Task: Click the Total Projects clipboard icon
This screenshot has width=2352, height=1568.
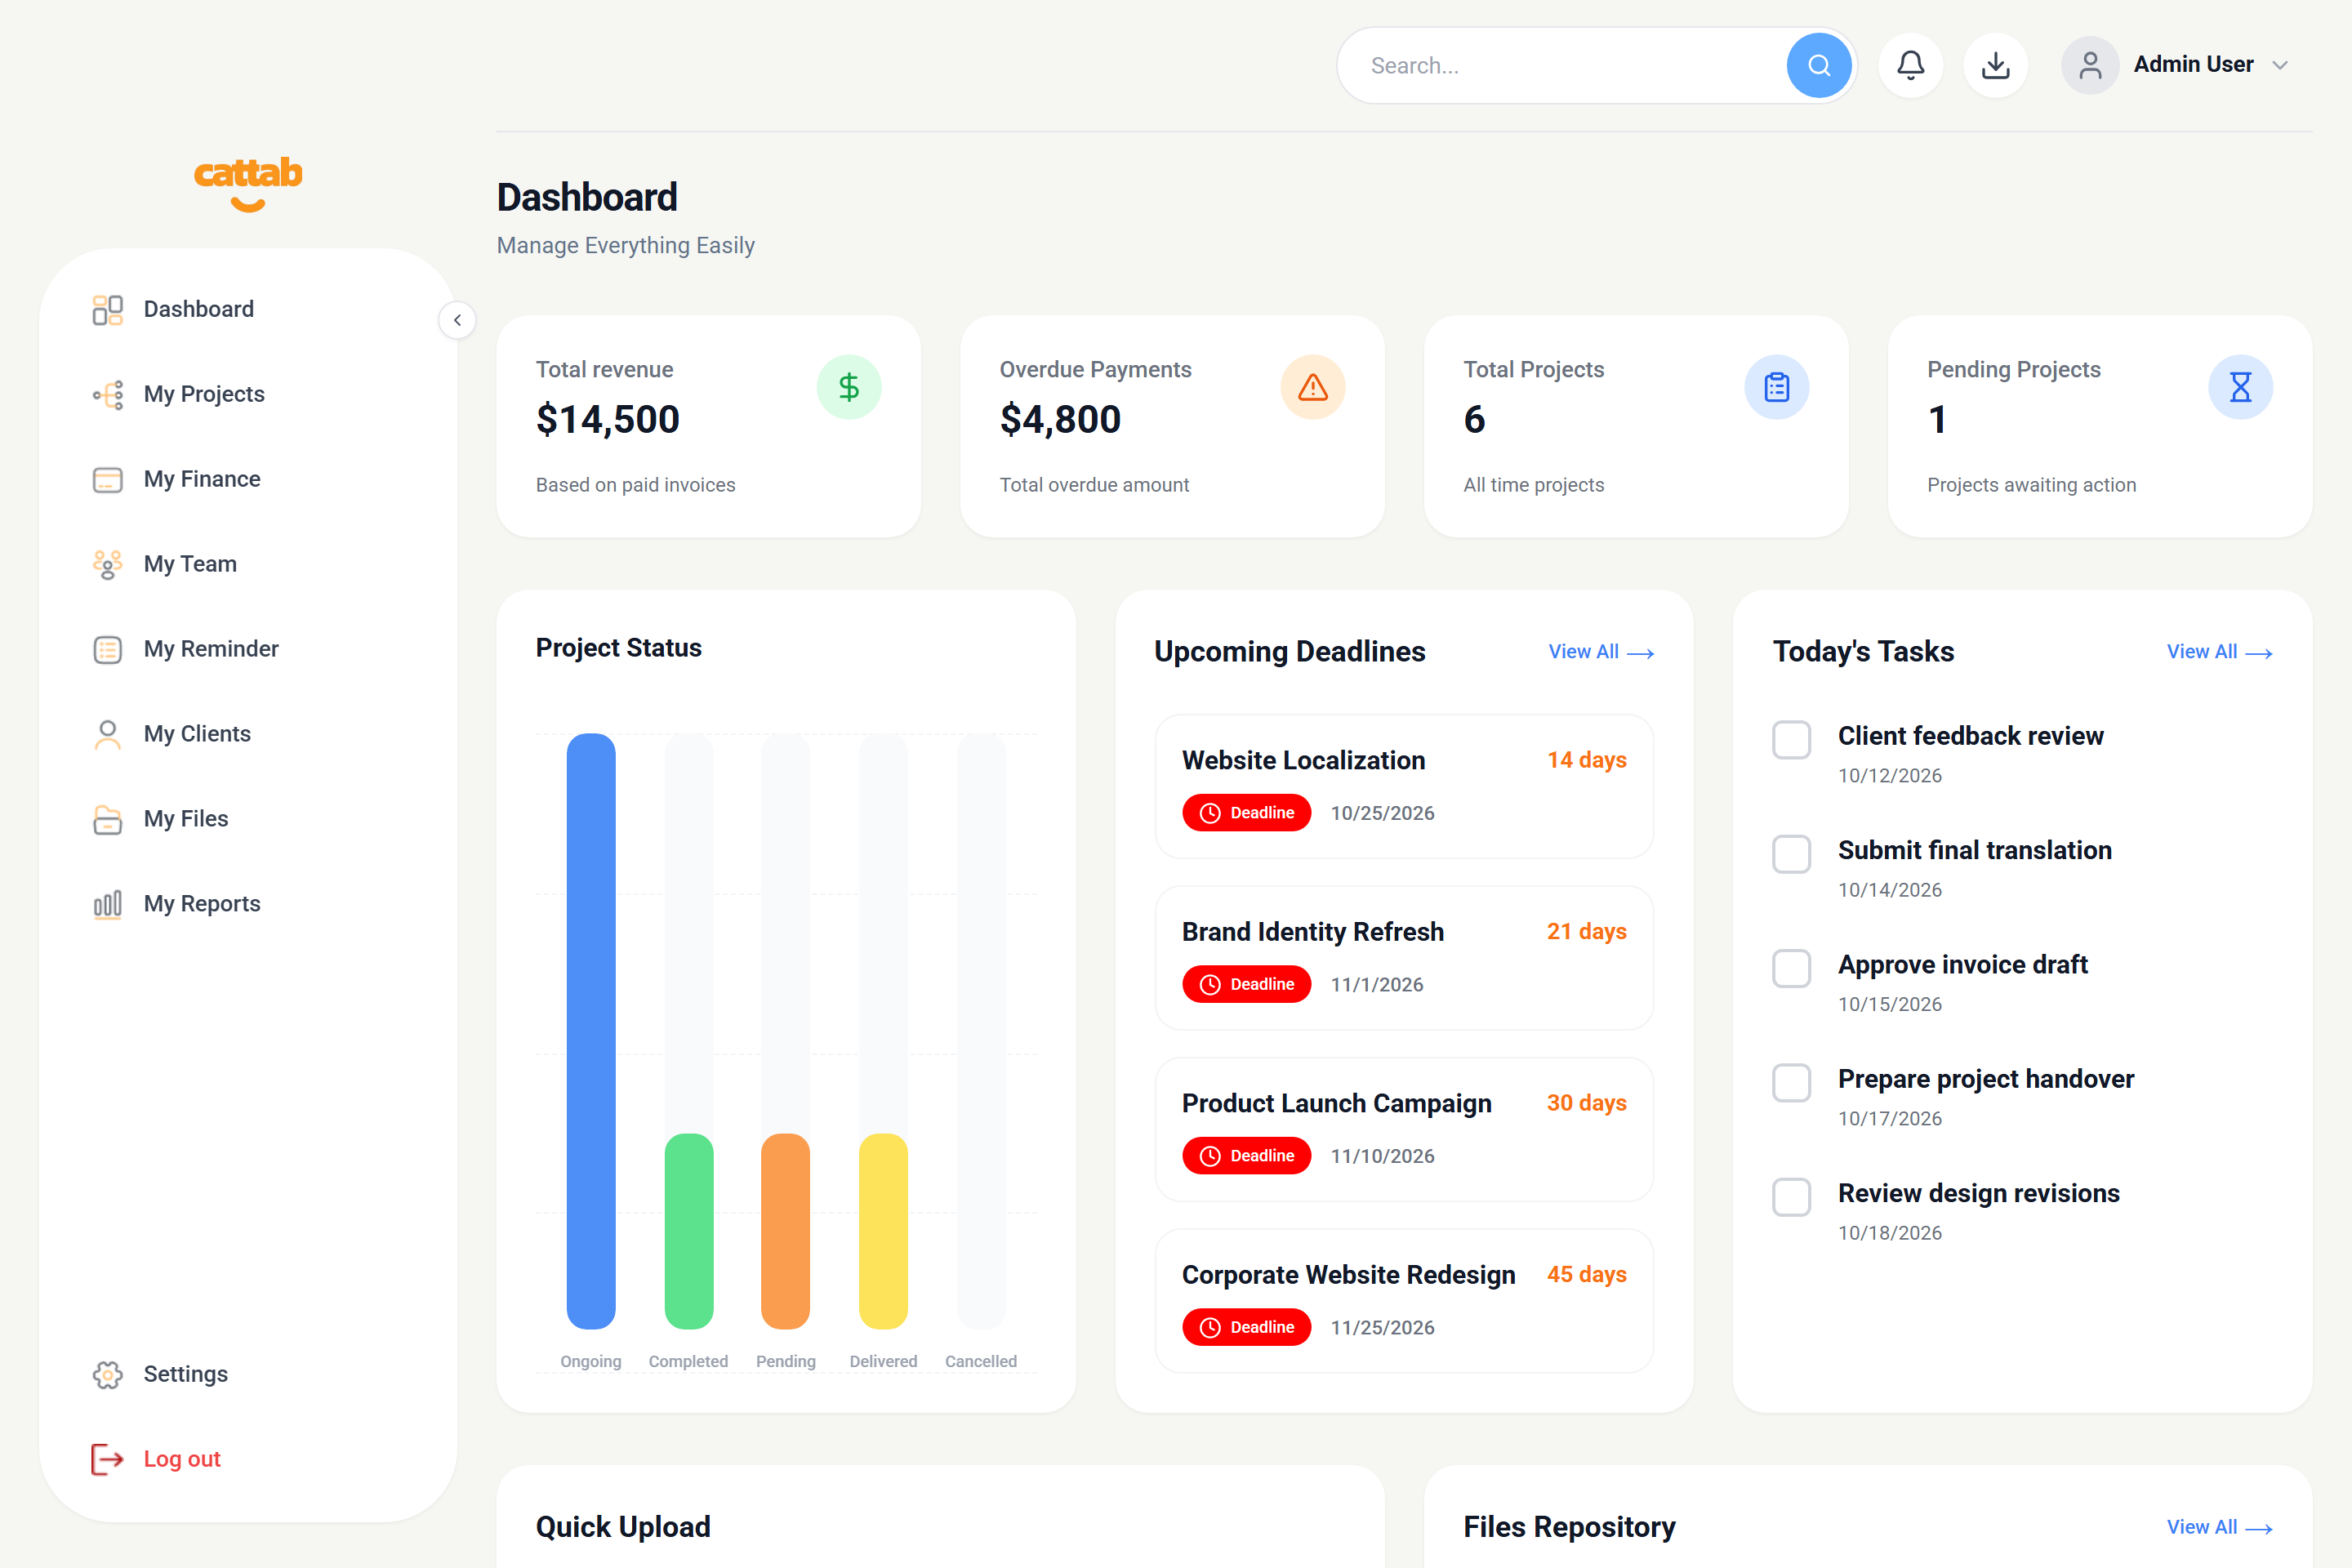Action: (1776, 387)
